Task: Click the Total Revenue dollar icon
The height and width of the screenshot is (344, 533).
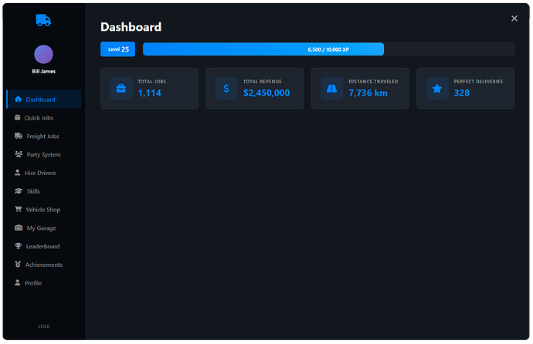Action: click(x=226, y=89)
